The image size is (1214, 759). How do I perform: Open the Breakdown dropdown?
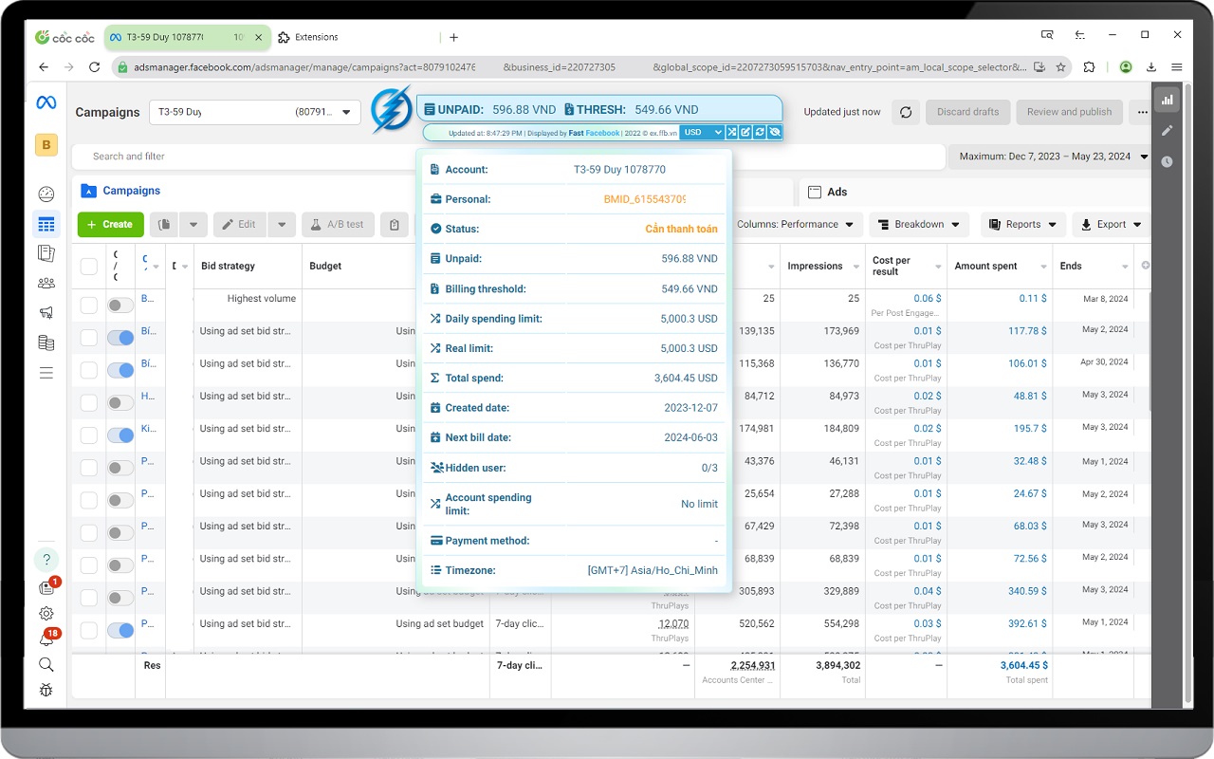point(919,225)
